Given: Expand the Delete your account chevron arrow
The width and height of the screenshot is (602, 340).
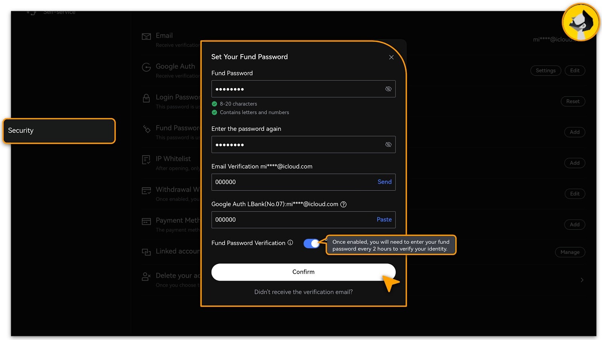Looking at the screenshot, I should click(x=582, y=280).
